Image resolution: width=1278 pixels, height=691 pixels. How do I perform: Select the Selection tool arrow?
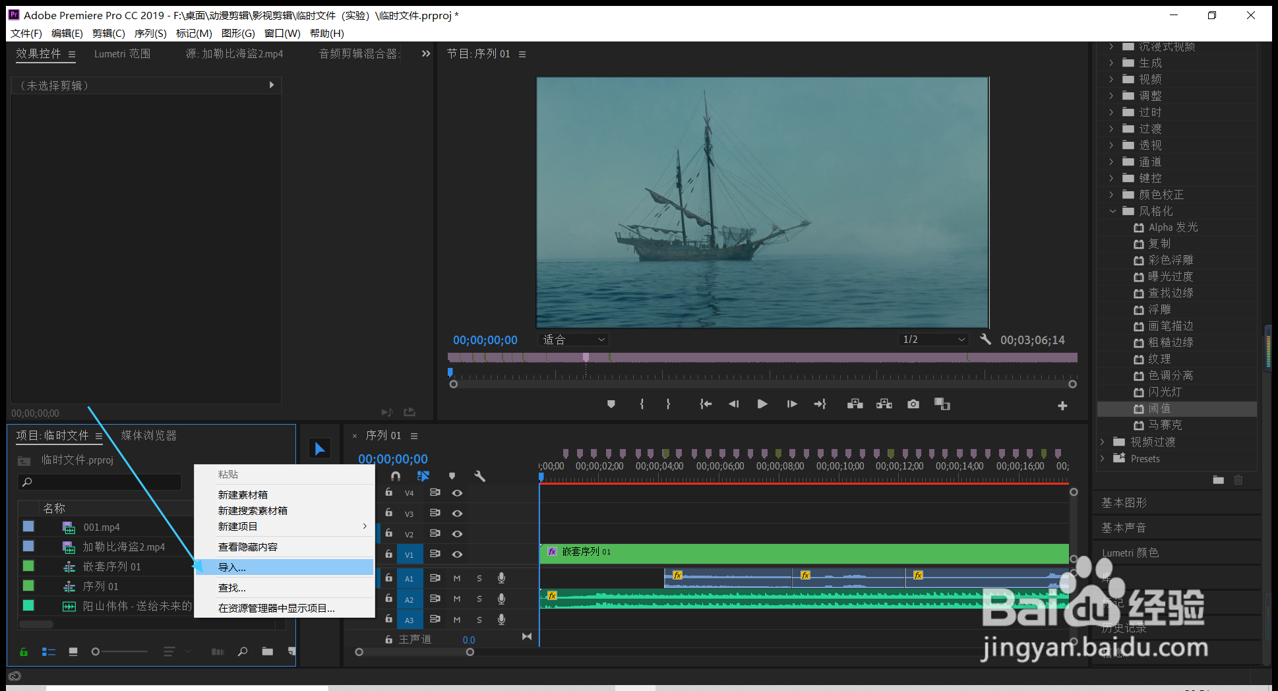pyautogui.click(x=320, y=449)
